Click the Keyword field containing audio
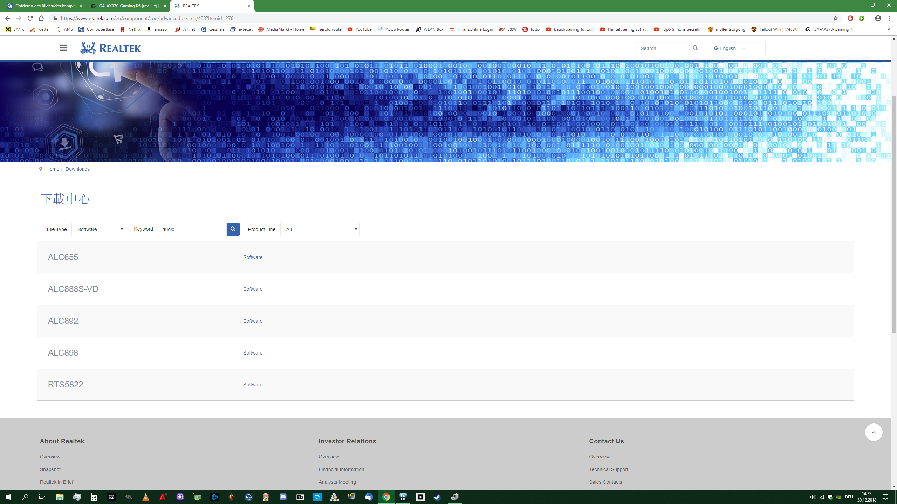This screenshot has height=504, width=897. pyautogui.click(x=192, y=229)
